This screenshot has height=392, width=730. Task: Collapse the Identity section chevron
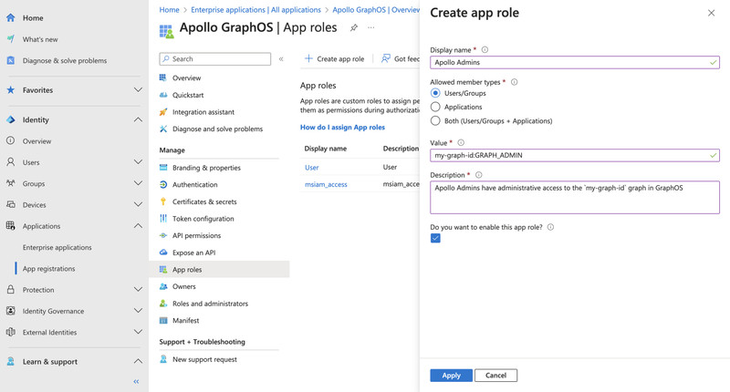[138, 119]
